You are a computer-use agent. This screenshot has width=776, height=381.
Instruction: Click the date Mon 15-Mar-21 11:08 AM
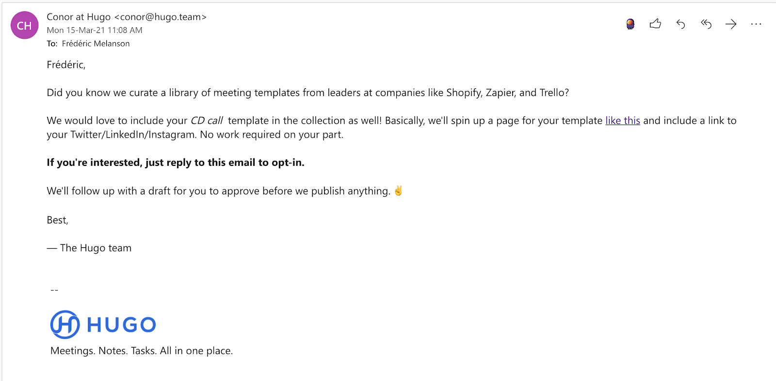click(95, 30)
